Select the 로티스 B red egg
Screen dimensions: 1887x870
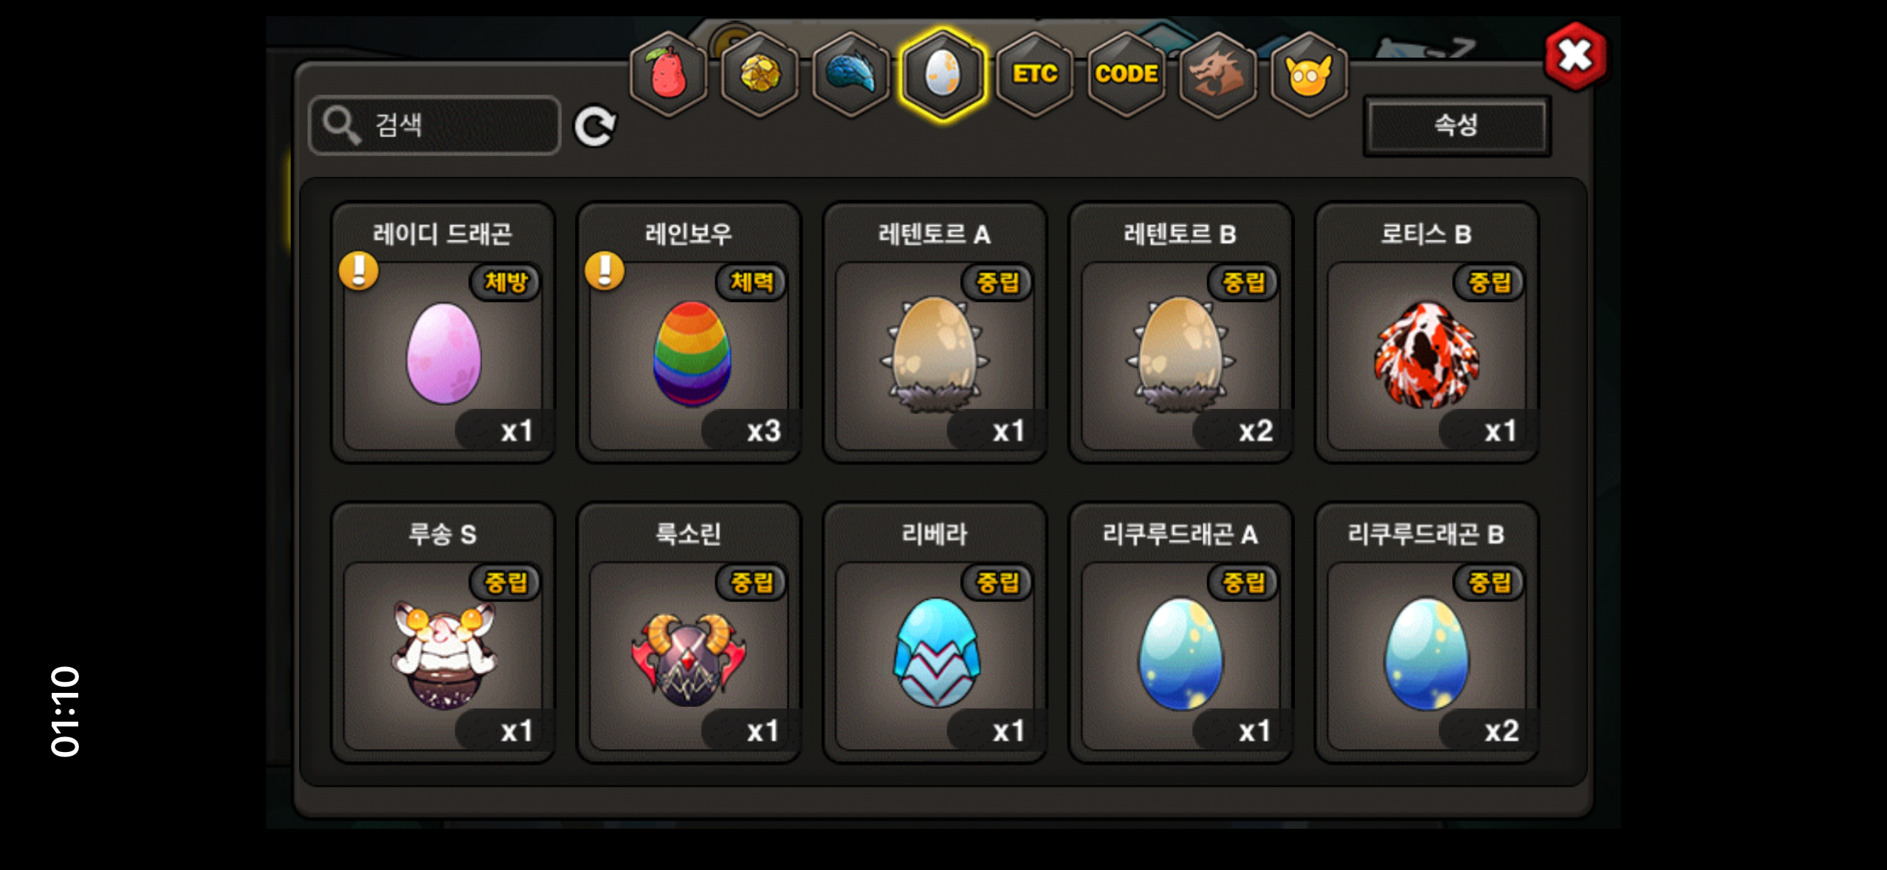(x=1426, y=333)
